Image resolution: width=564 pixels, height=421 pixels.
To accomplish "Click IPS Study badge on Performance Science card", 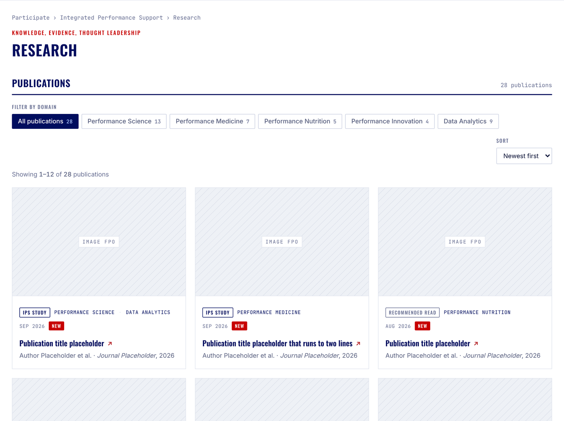I will [35, 313].
